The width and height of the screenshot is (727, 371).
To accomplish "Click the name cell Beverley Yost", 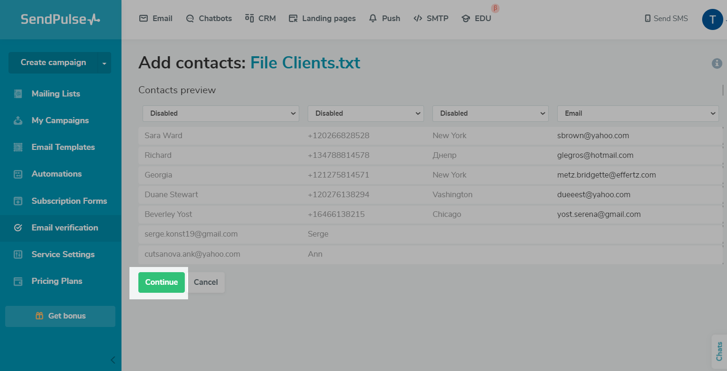I will pos(168,215).
